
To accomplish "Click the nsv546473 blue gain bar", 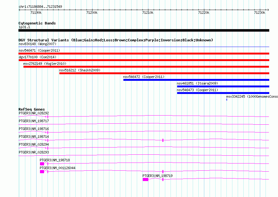I will click(x=223, y=93).
